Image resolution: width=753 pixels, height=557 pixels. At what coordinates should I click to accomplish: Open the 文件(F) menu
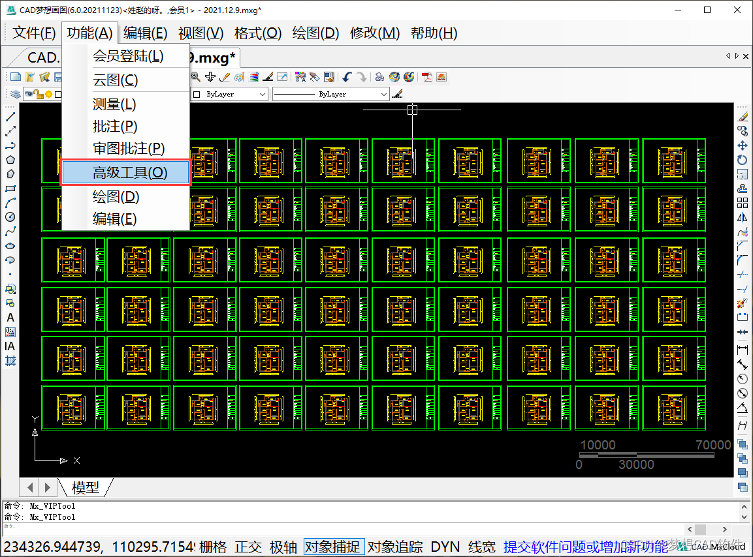click(34, 33)
